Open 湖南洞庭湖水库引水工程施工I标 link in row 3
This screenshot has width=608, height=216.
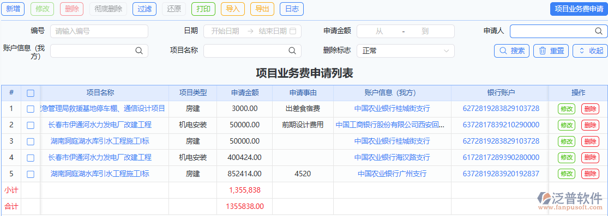100,141
